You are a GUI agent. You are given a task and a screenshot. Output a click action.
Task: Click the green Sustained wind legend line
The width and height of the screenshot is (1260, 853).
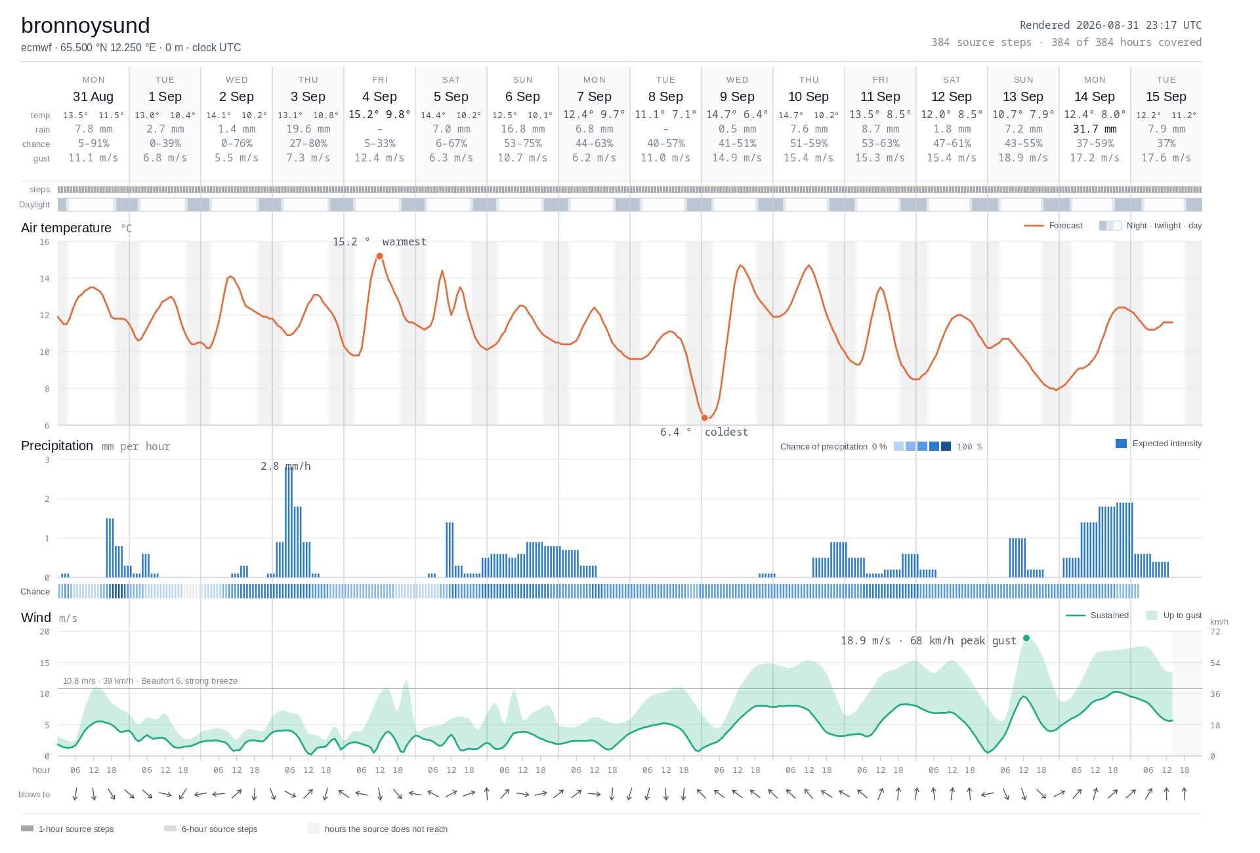click(x=1076, y=615)
